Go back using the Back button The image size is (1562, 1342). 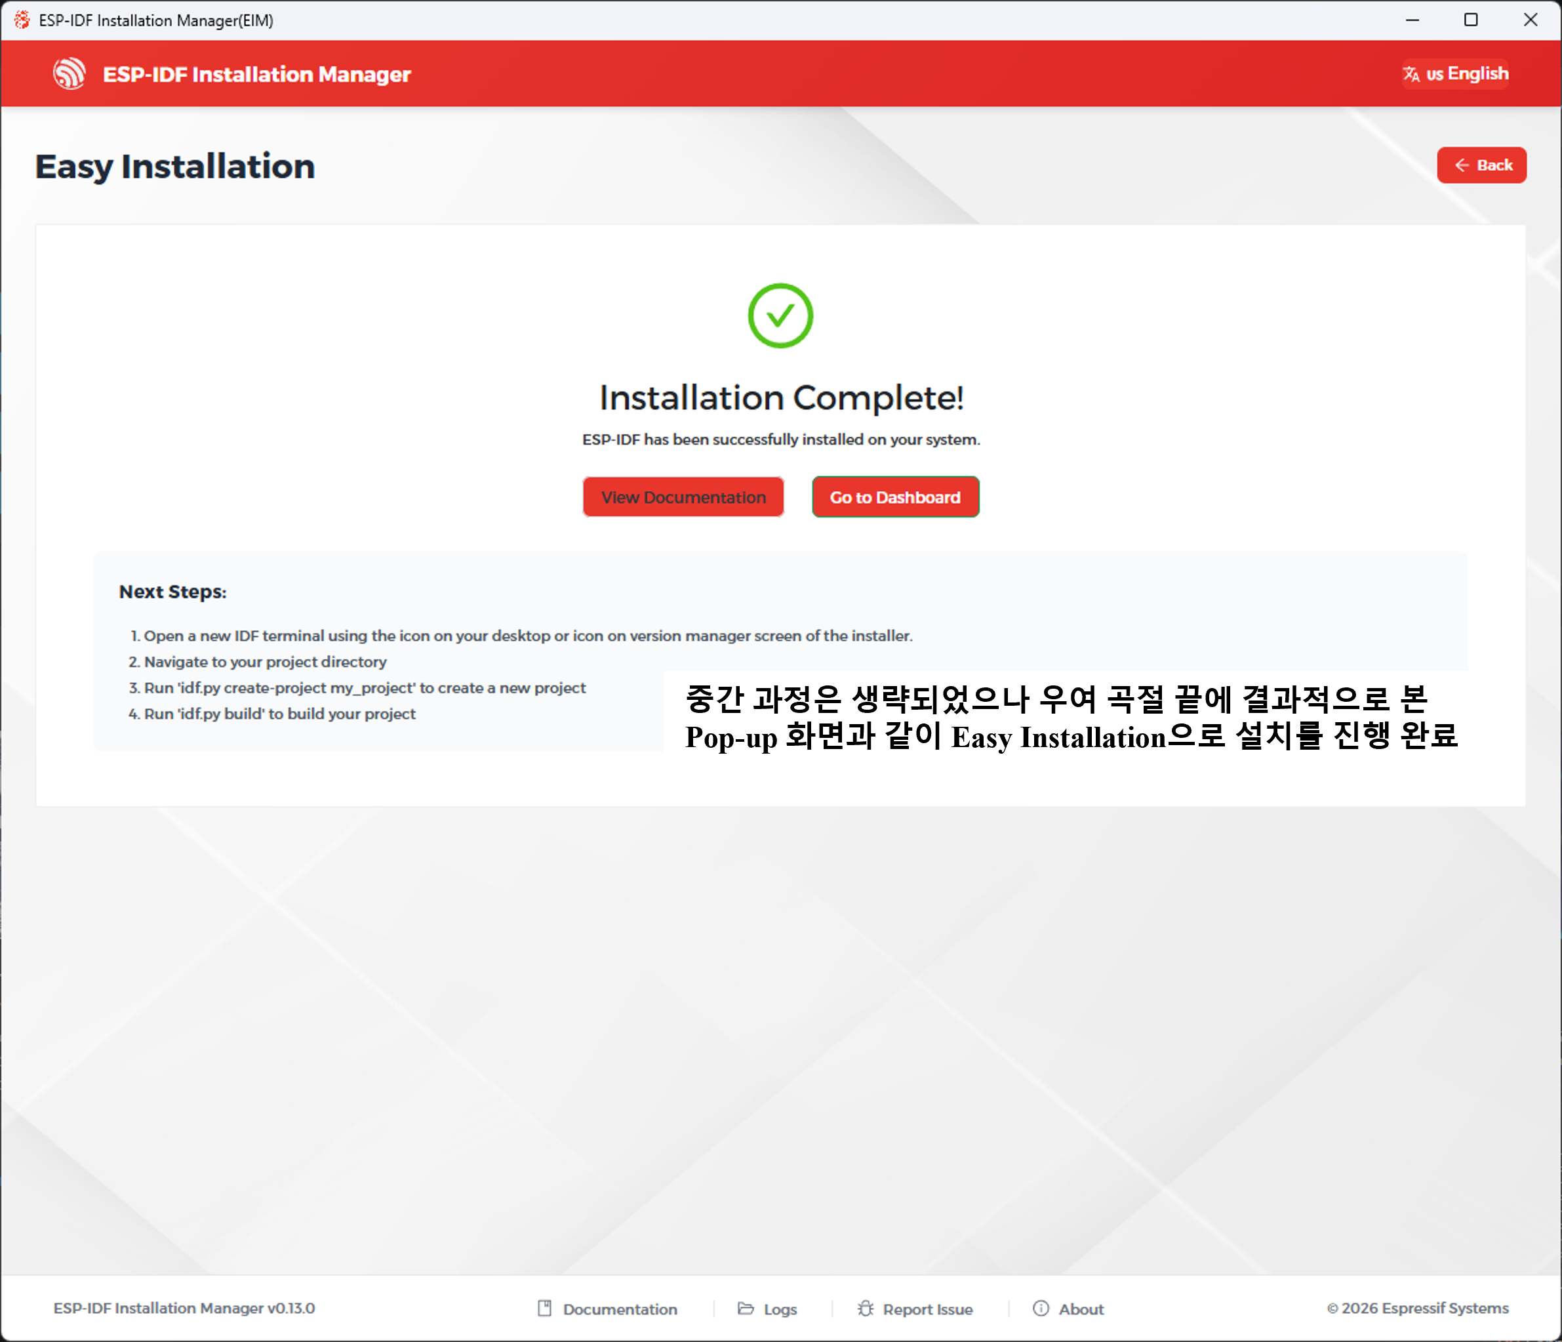coord(1481,165)
